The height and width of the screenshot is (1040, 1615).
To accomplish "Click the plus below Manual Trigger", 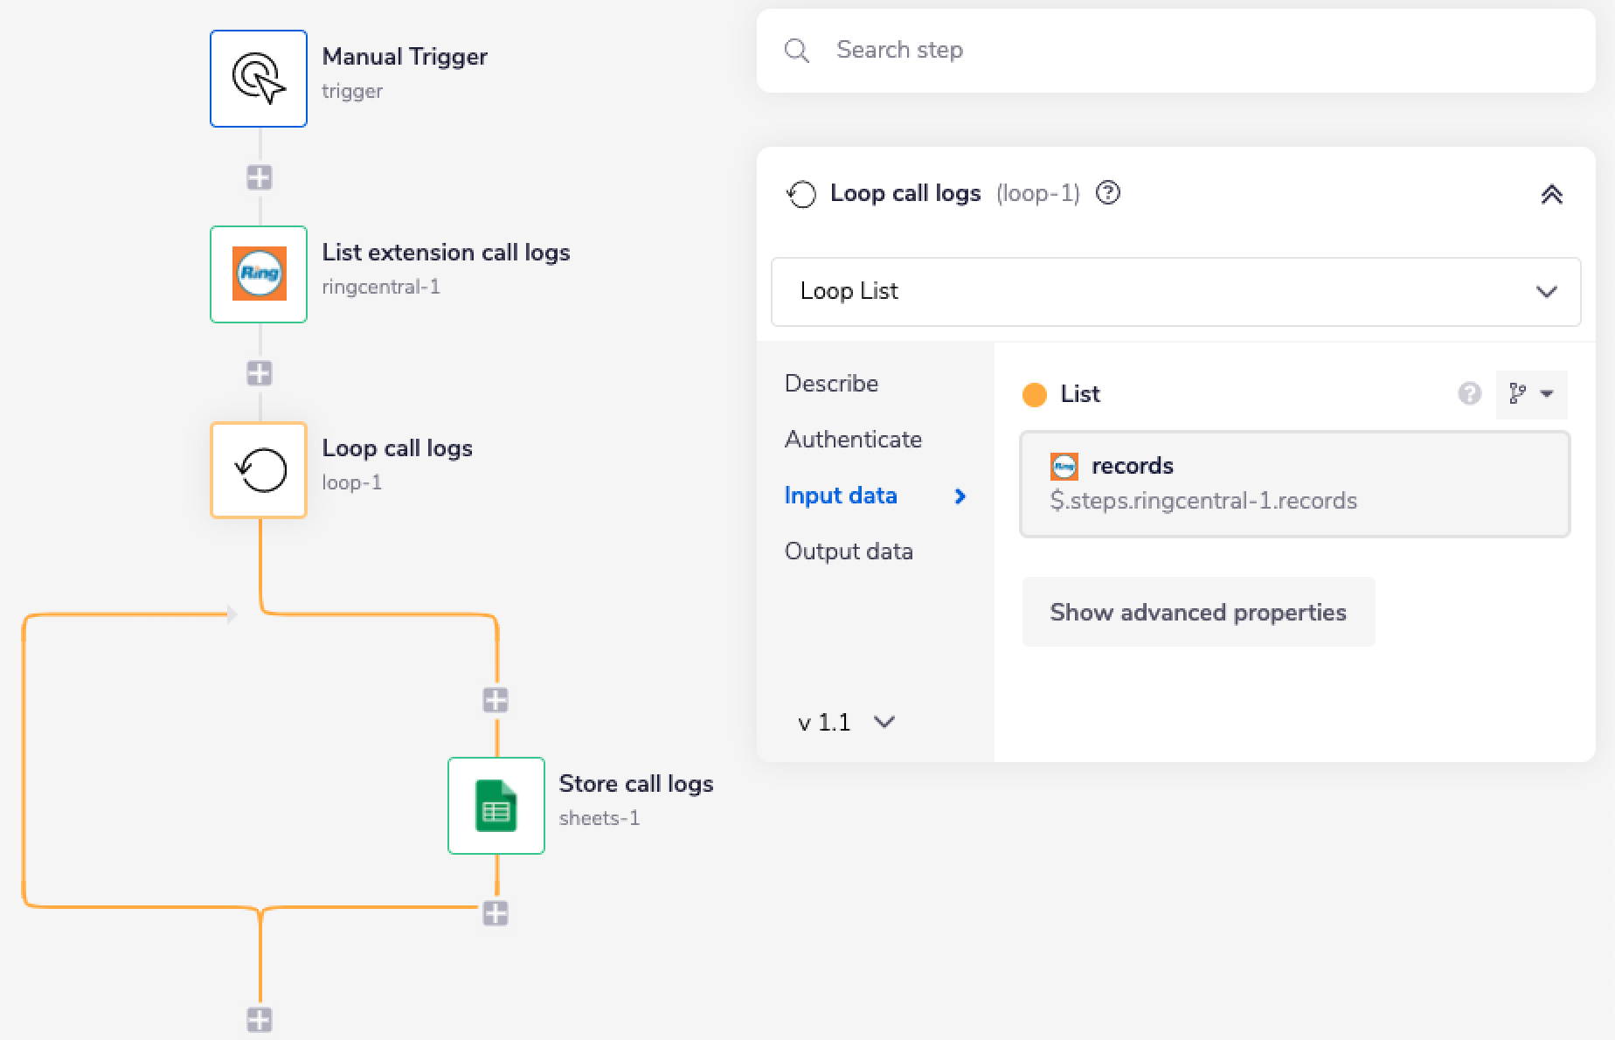I will tap(258, 177).
